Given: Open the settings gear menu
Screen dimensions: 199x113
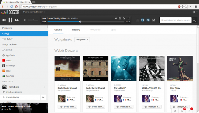Looking at the screenshot, I should pyautogui.click(x=194, y=12).
